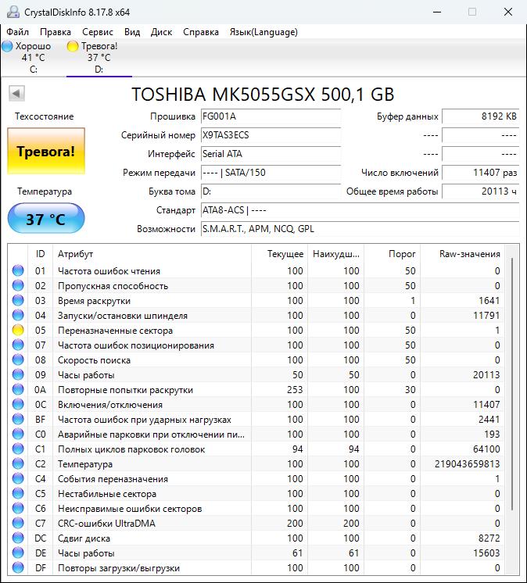Click the status orb for attribute C1
Image resolution: width=527 pixels, height=583 pixels.
pos(18,449)
